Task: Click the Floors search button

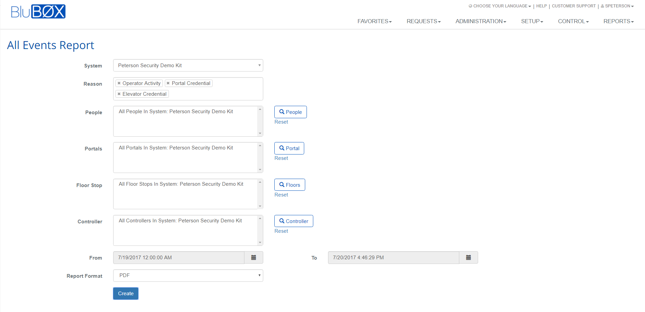Action: [289, 185]
